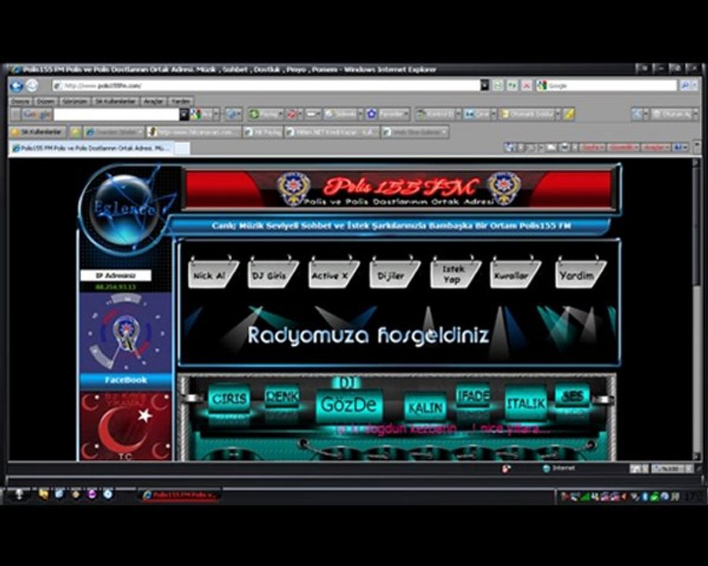Click the Sık Kullanılanlar favorites bar button
This screenshot has height=566, width=708.
38,132
